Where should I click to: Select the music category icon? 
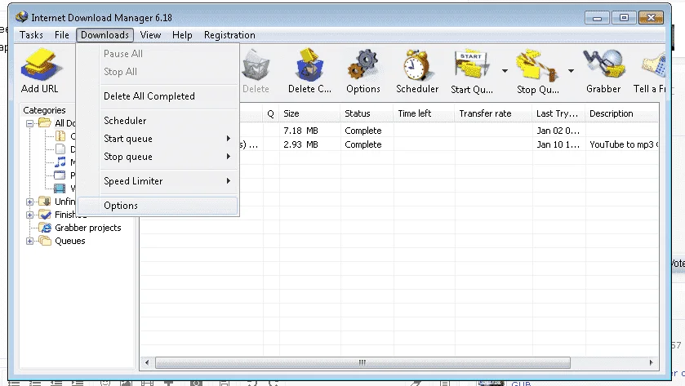click(60, 162)
